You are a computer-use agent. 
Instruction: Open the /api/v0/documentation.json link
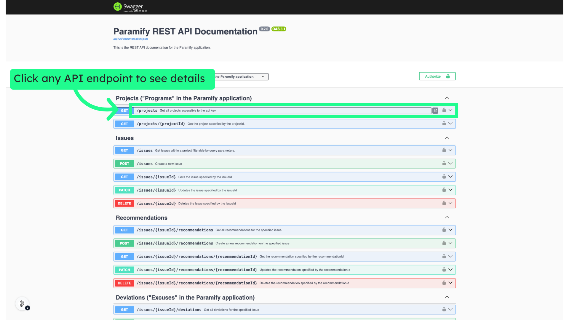(x=130, y=39)
